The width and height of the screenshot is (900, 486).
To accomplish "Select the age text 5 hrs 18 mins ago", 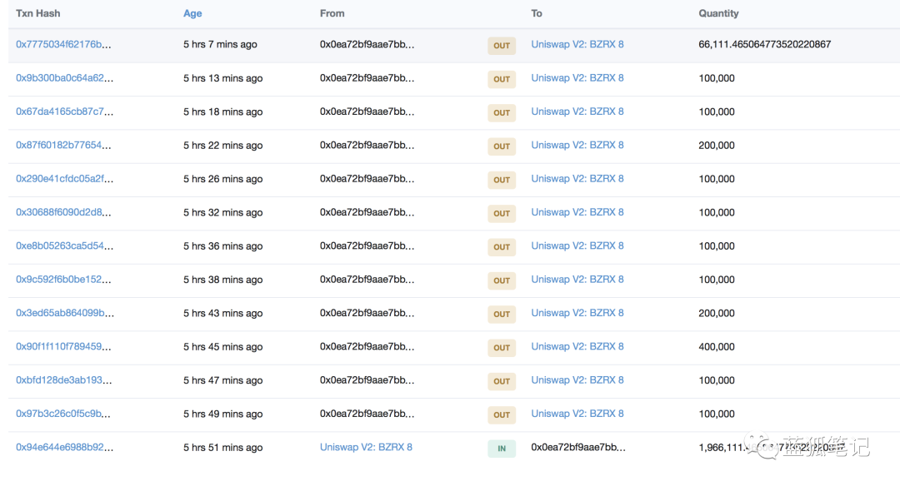I will 222,112.
